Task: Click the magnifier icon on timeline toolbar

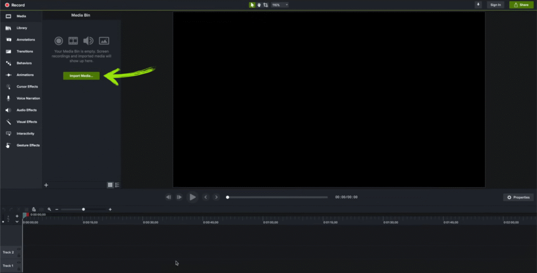Action: tap(49, 209)
